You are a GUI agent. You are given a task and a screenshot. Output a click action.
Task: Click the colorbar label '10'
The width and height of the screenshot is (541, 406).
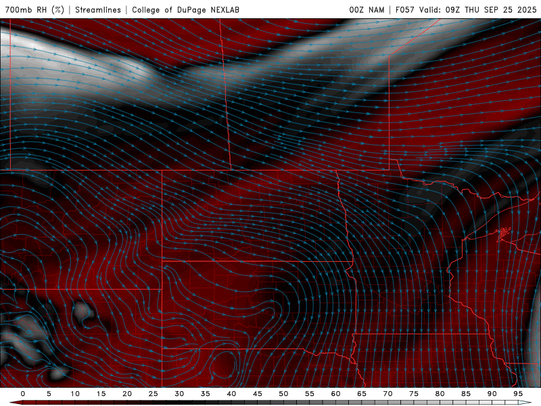click(x=75, y=394)
